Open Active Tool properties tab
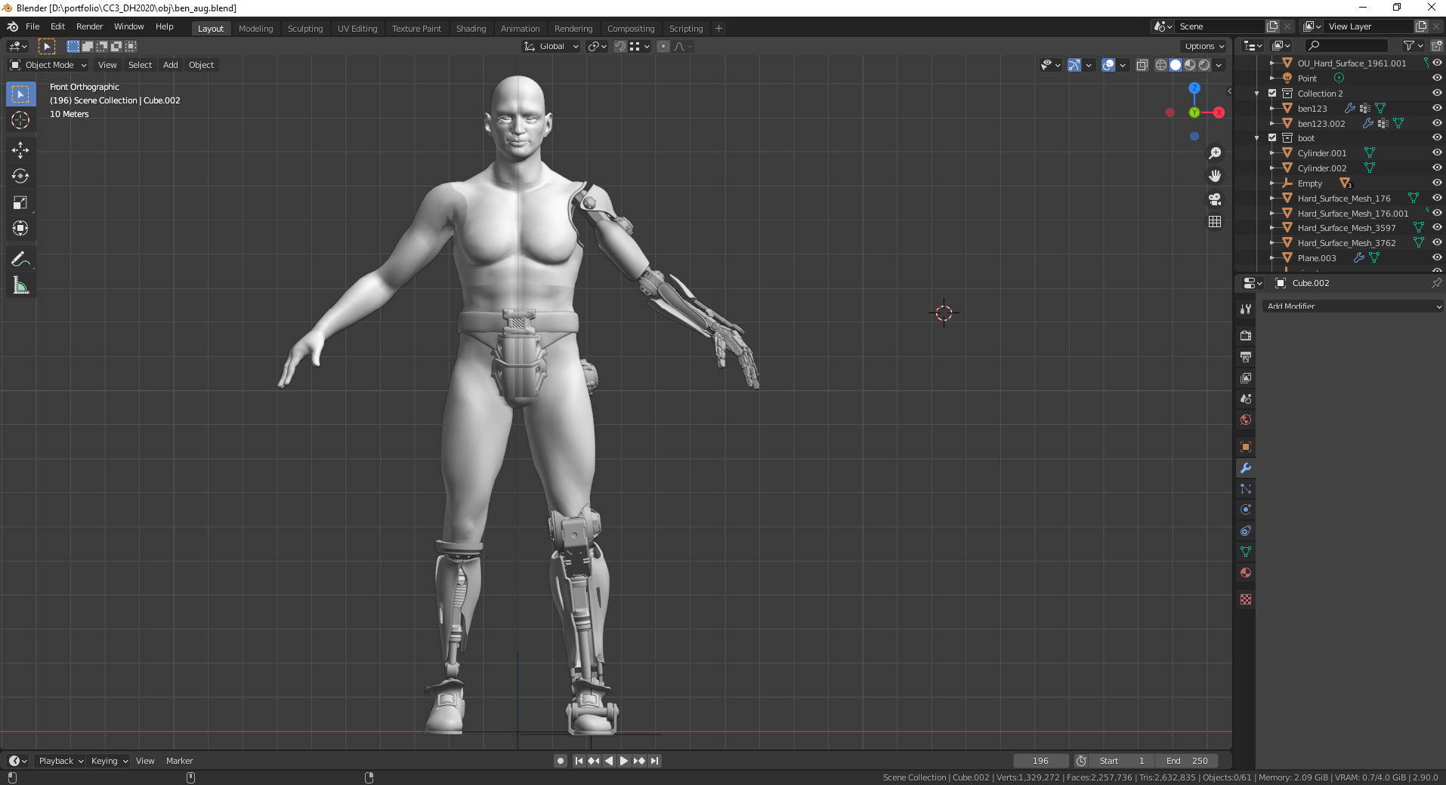Screen dimensions: 1446x785 click(1246, 309)
